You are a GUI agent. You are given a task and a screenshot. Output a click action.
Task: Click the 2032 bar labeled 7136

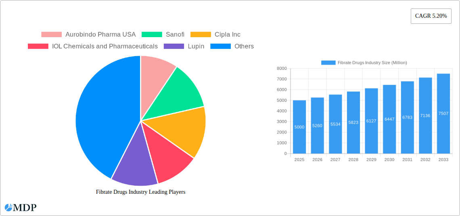(x=425, y=115)
